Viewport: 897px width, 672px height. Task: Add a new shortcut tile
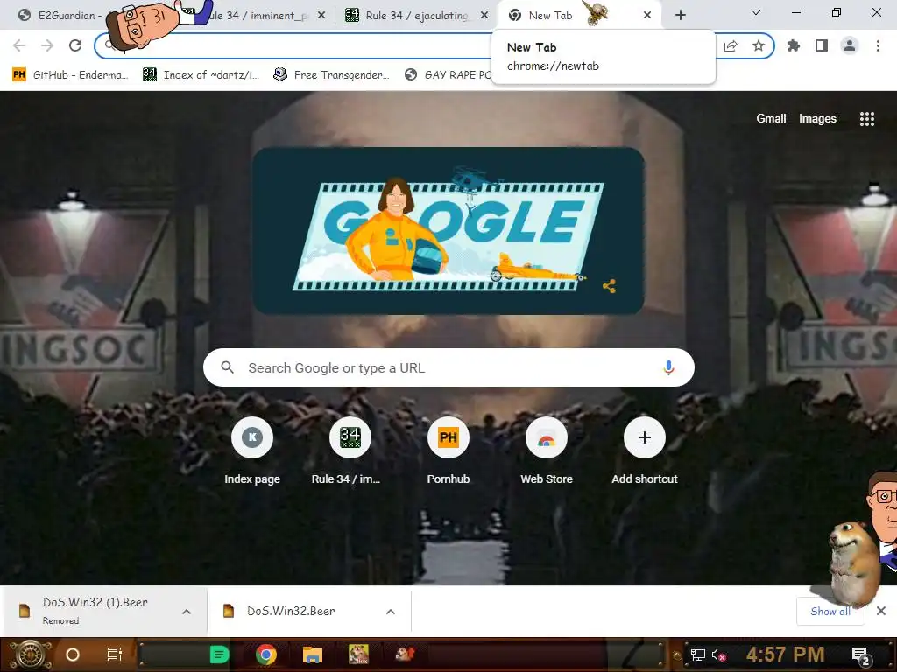(644, 451)
